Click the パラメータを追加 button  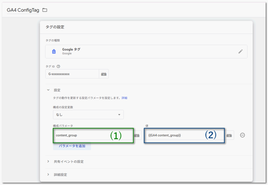[x=72, y=146]
